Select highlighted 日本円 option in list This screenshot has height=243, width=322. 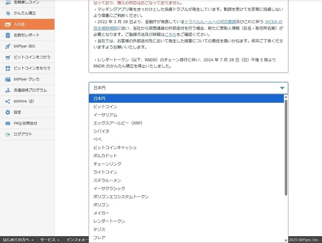click(x=186, y=99)
